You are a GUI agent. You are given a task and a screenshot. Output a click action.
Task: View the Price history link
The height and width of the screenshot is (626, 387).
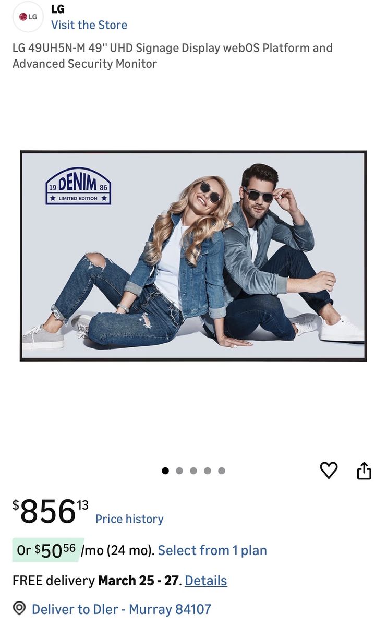[129, 519]
